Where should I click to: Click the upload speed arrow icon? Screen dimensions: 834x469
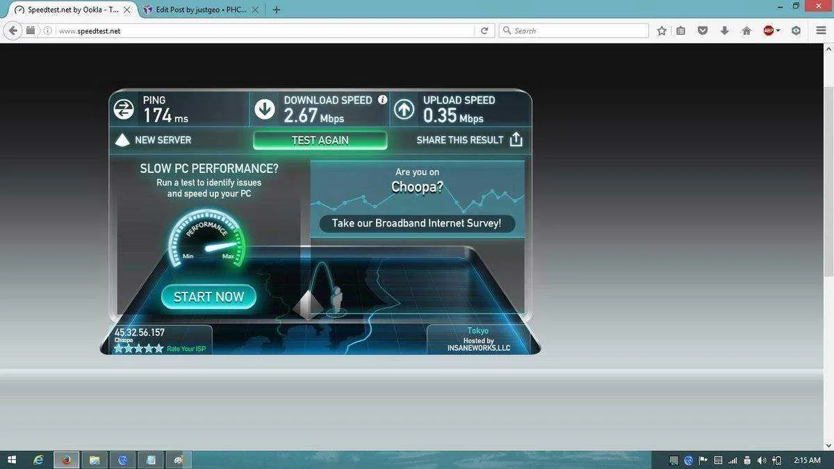pos(404,109)
